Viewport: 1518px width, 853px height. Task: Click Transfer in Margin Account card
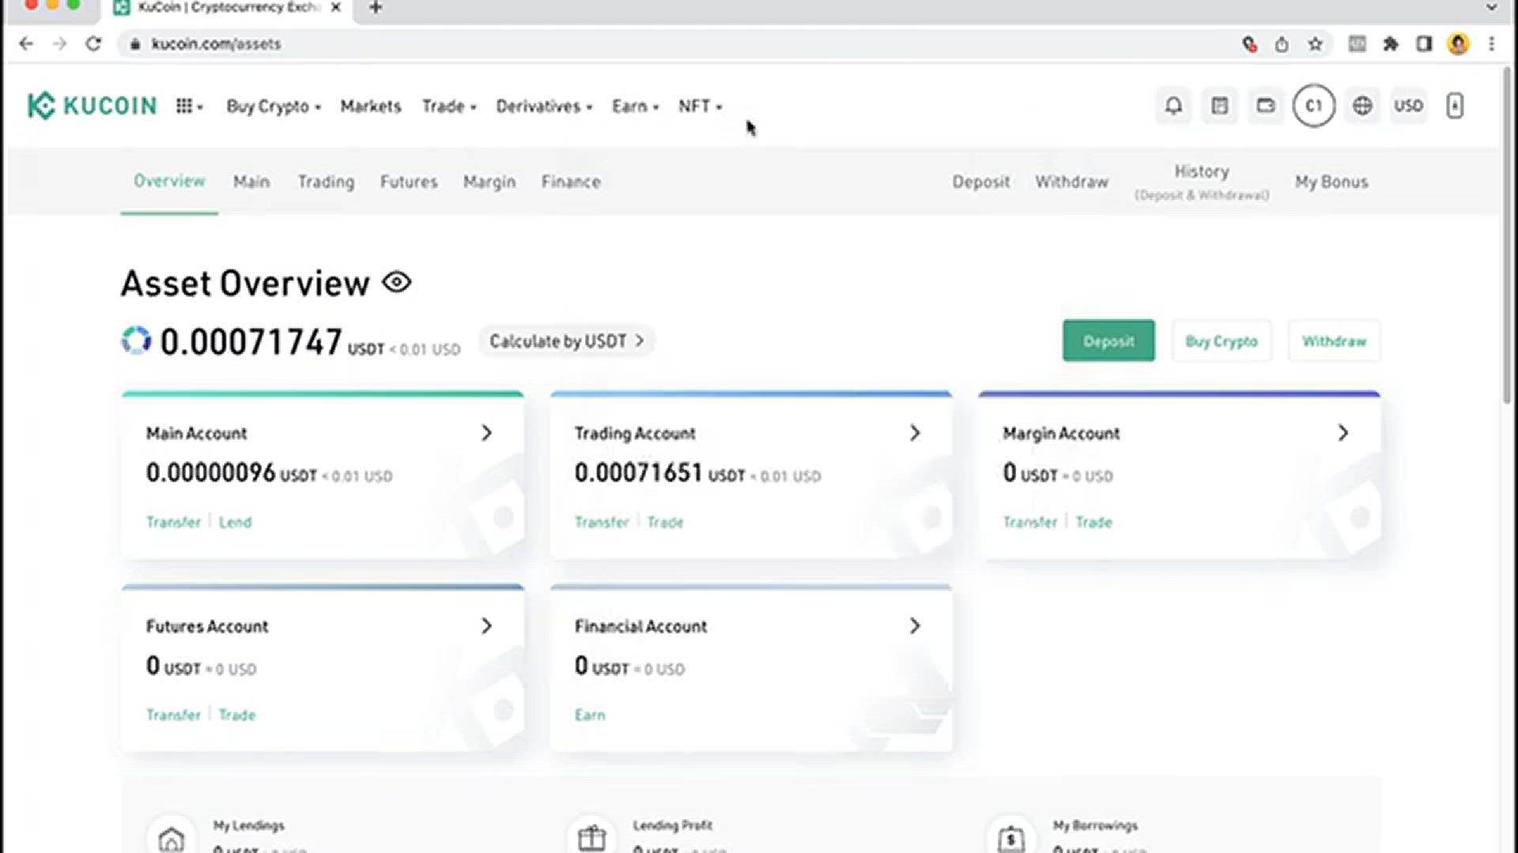click(1030, 522)
